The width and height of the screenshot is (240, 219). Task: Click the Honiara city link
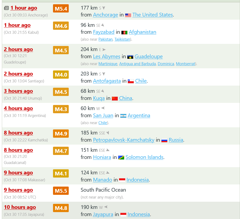pos(102,157)
